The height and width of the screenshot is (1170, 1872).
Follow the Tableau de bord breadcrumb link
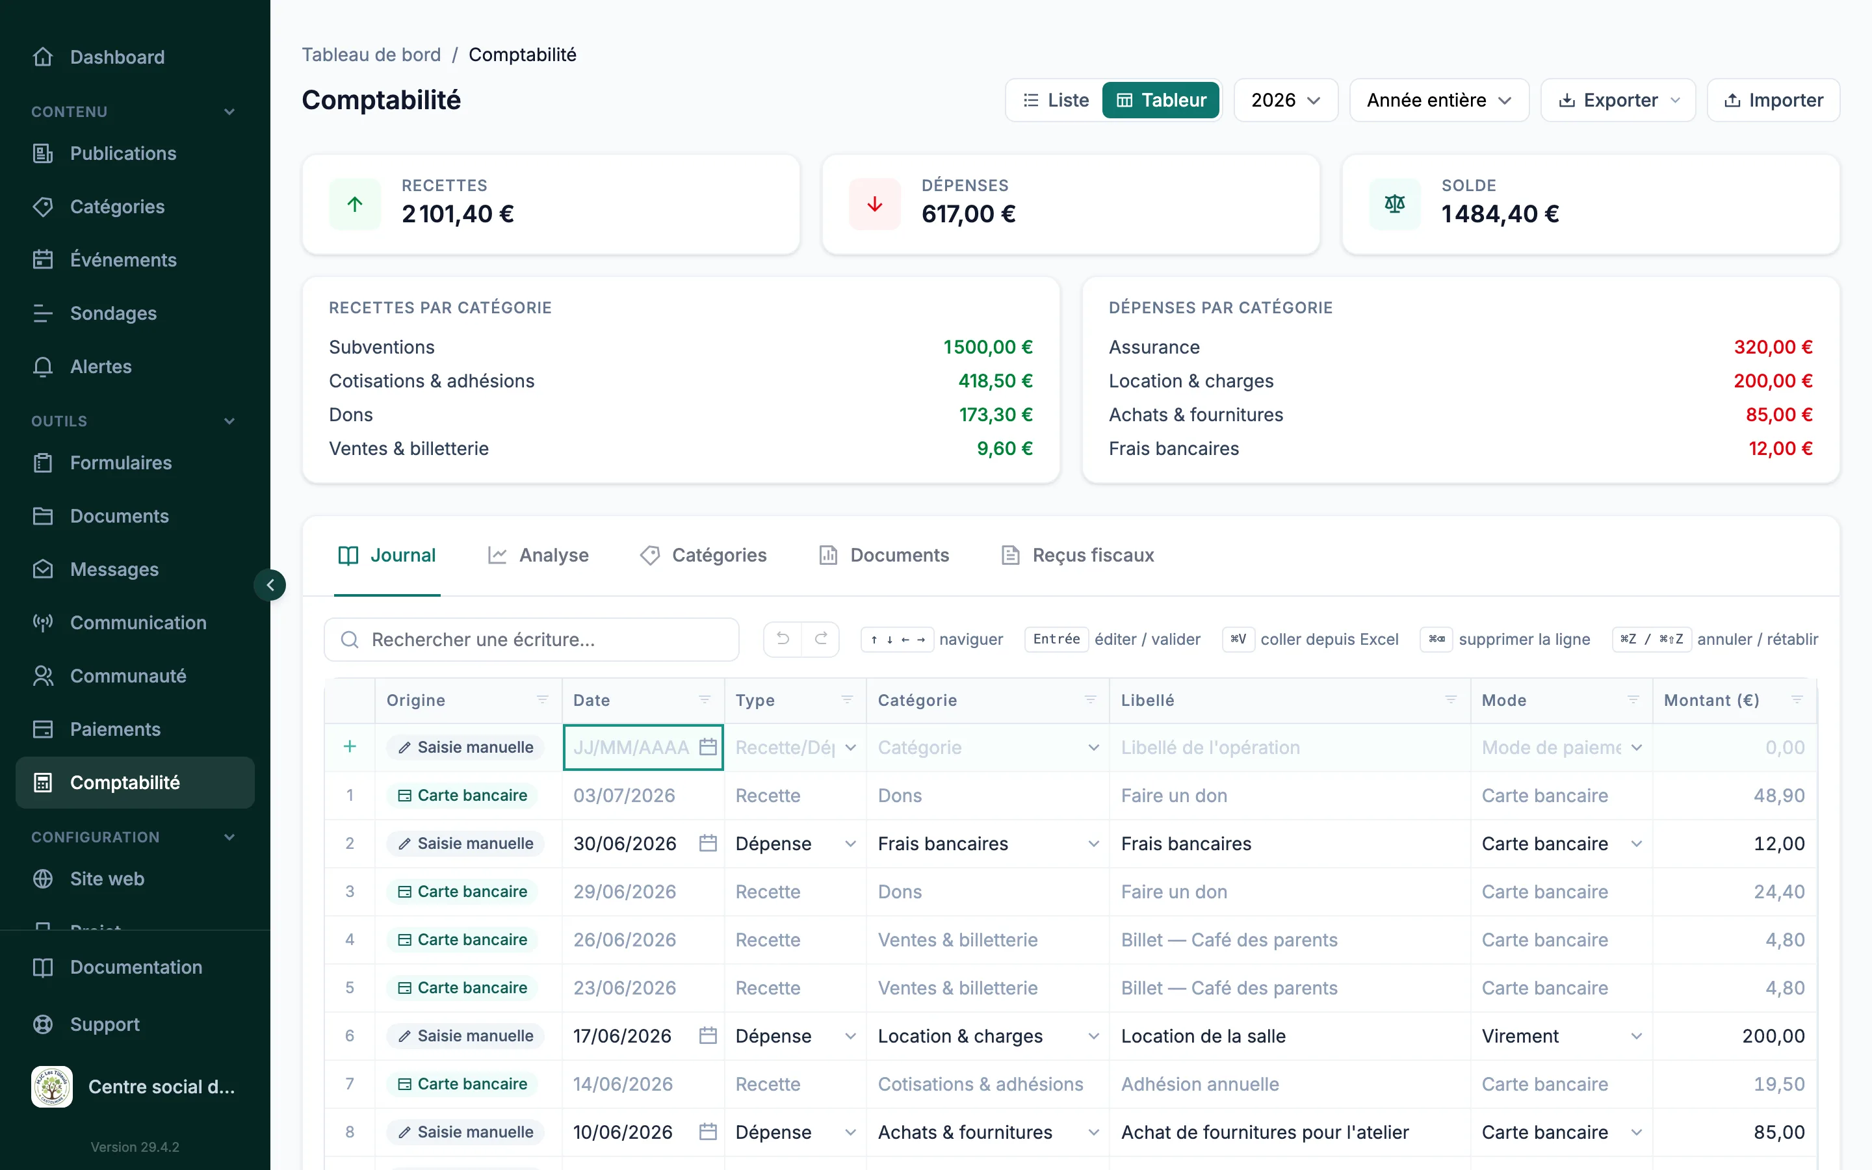pos(371,55)
